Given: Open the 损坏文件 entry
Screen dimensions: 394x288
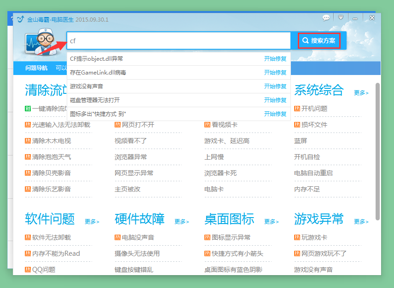Looking at the screenshot, I should coord(314,125).
